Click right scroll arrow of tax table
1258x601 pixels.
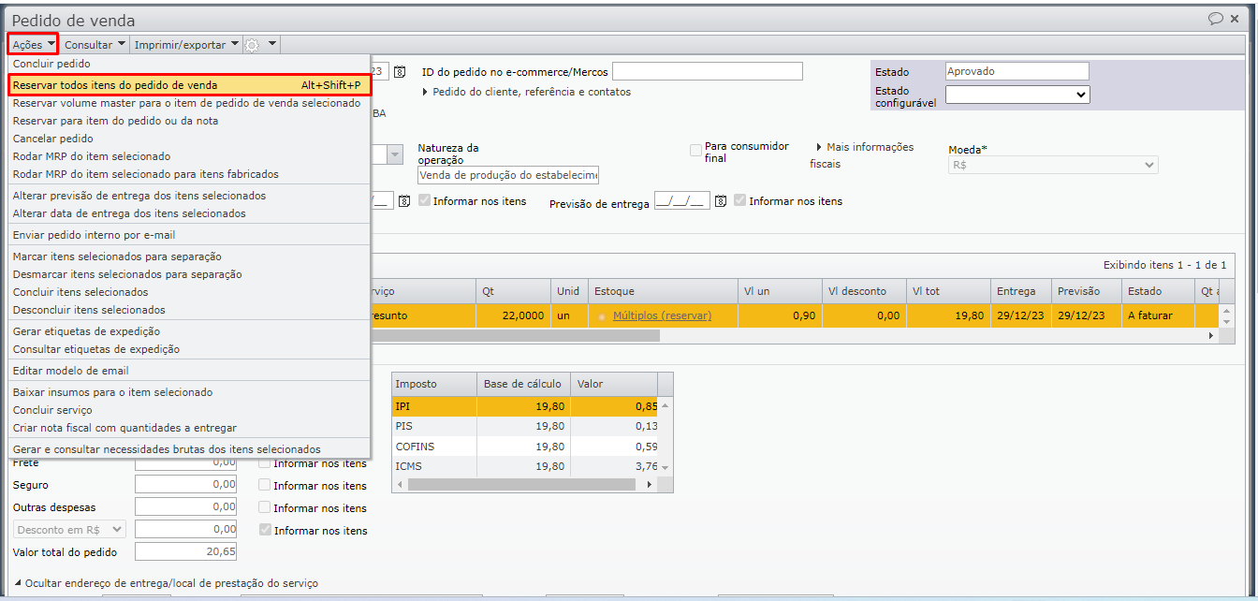click(651, 485)
